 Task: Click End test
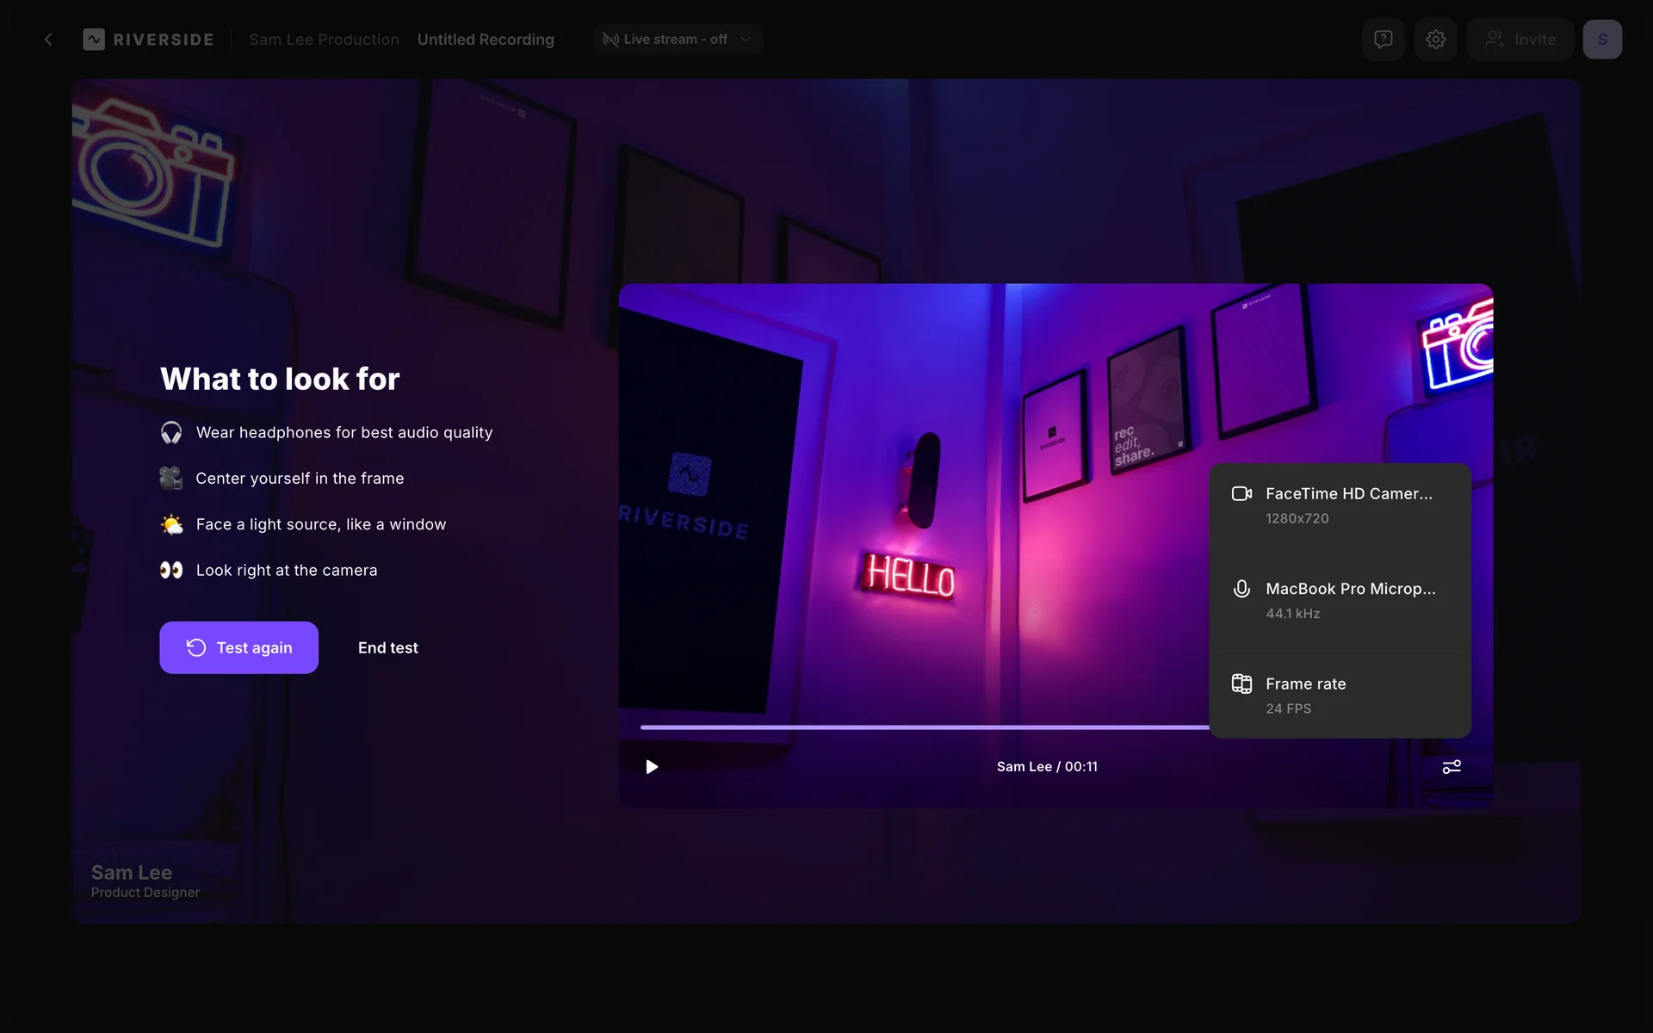pyautogui.click(x=387, y=647)
